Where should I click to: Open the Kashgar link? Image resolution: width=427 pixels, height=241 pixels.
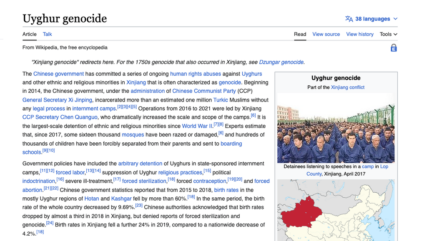[121, 199]
